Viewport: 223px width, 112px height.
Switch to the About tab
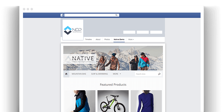click(x=98, y=39)
